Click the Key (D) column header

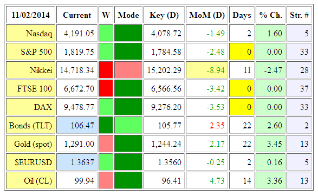[164, 15]
